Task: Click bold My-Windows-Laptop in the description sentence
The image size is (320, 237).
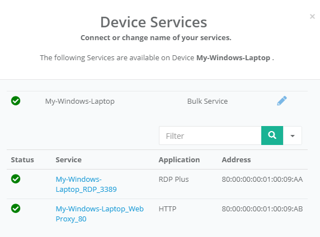Action: (x=233, y=58)
